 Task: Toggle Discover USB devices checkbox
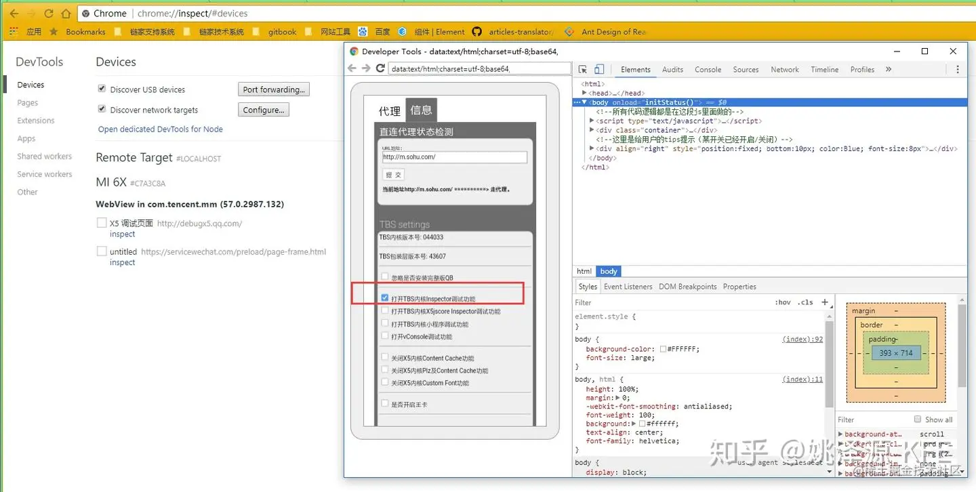102,89
